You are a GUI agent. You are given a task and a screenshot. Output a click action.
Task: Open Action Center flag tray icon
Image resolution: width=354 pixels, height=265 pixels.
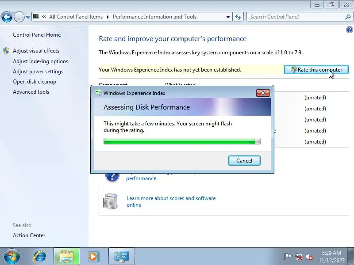click(x=288, y=257)
